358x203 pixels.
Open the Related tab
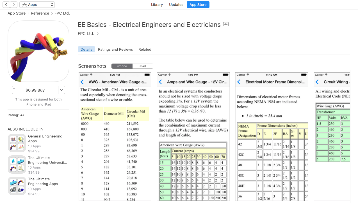[145, 49]
